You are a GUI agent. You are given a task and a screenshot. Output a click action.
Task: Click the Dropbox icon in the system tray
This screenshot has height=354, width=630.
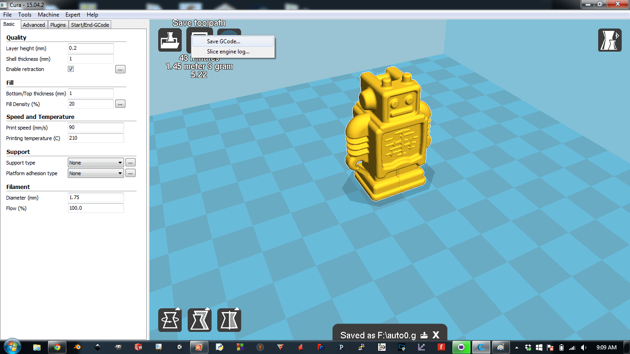click(x=528, y=347)
